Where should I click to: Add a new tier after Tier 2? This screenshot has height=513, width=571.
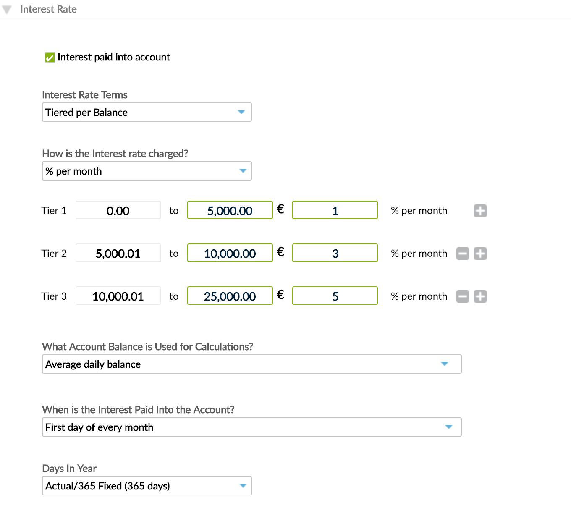click(x=480, y=254)
